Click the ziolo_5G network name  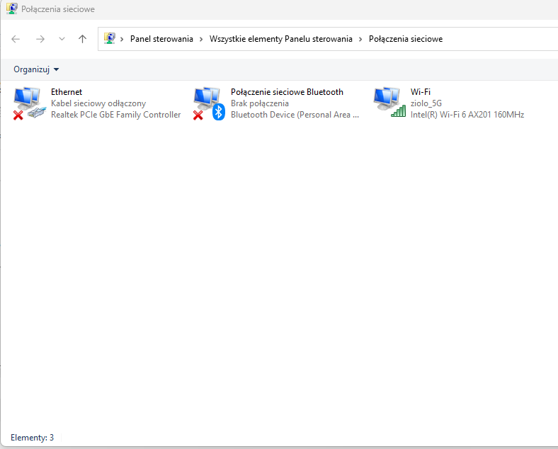click(x=426, y=103)
